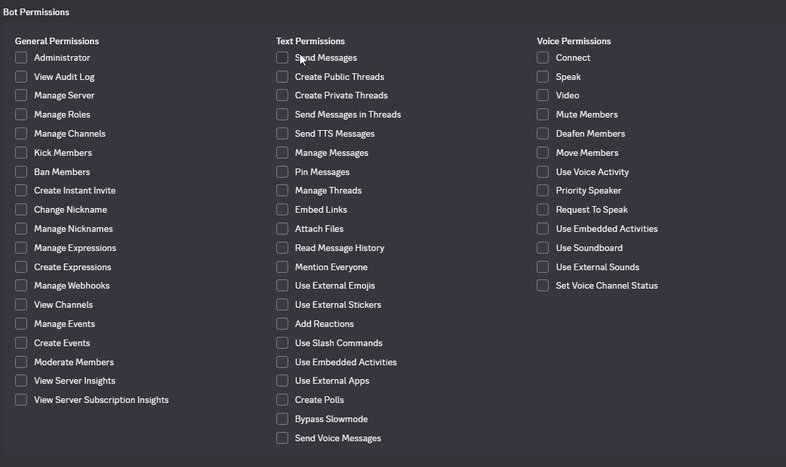Check the Read Message History box

(282, 248)
